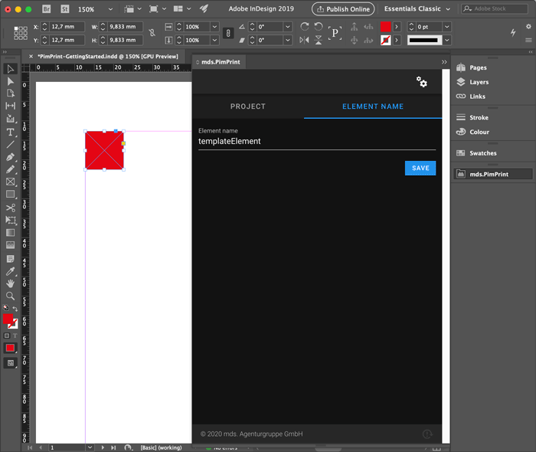Viewport: 536px width, 452px height.
Task: Select the Gap tool
Action: coord(10,106)
